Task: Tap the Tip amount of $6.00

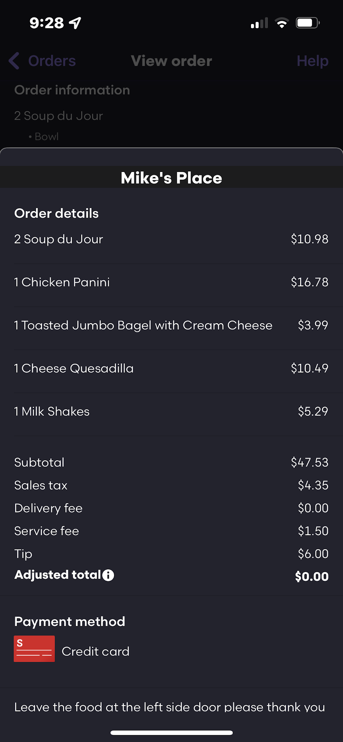Action: (x=313, y=554)
